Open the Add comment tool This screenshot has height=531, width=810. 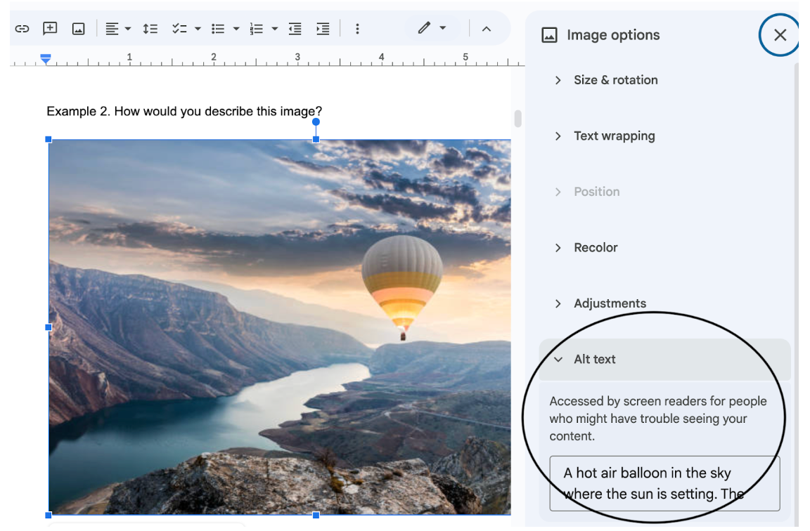(49, 28)
